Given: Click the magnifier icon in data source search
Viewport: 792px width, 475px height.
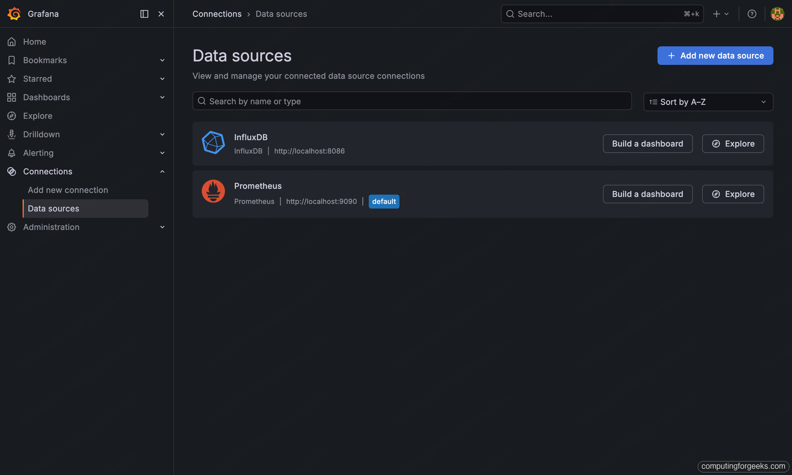Looking at the screenshot, I should pos(201,101).
